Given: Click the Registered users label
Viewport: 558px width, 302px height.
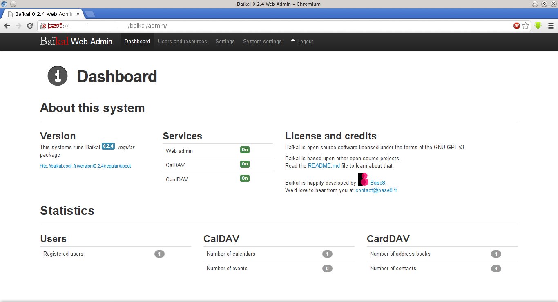Looking at the screenshot, I should pyautogui.click(x=63, y=254).
